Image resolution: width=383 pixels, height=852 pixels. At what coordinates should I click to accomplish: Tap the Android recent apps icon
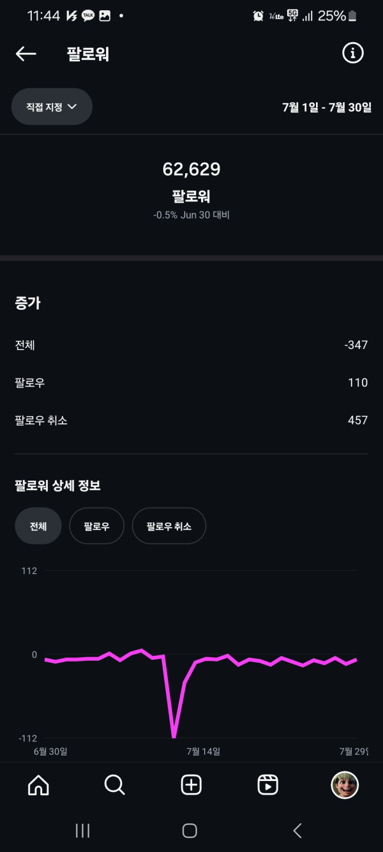pyautogui.click(x=82, y=830)
